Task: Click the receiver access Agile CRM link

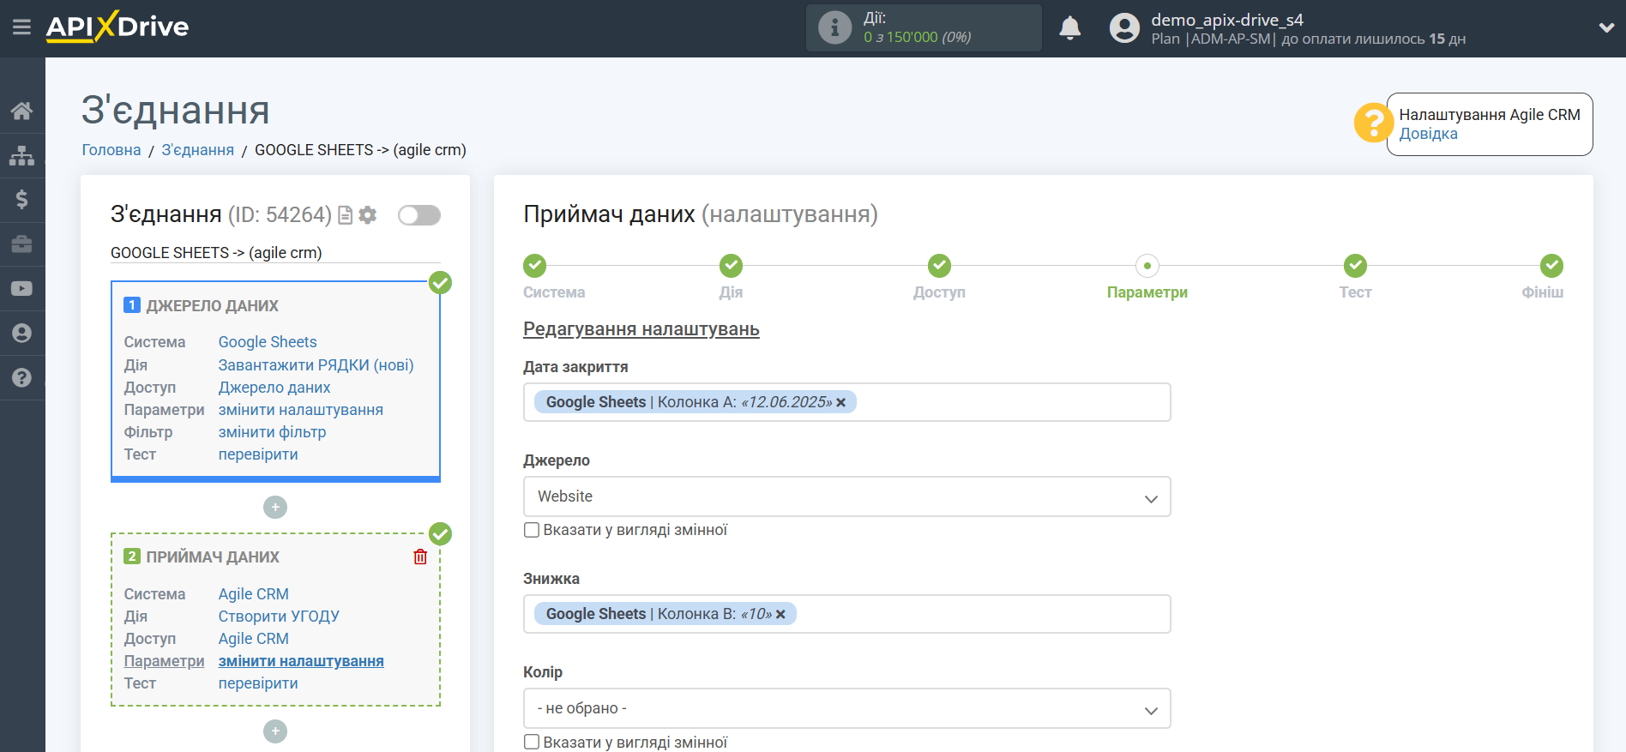Action: coord(254,639)
